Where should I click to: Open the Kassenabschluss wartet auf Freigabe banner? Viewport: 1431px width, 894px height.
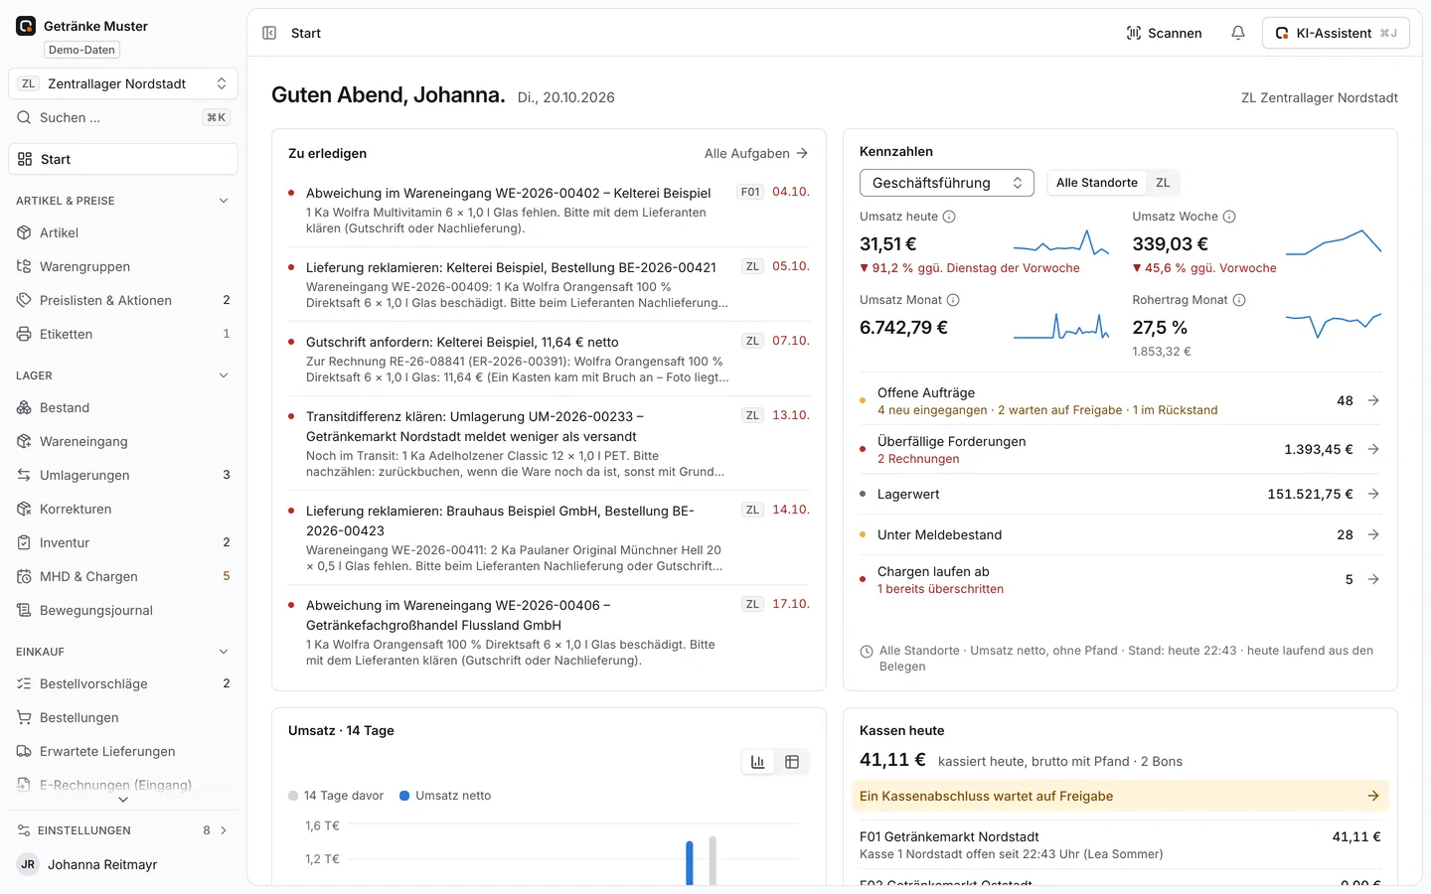1120,796
